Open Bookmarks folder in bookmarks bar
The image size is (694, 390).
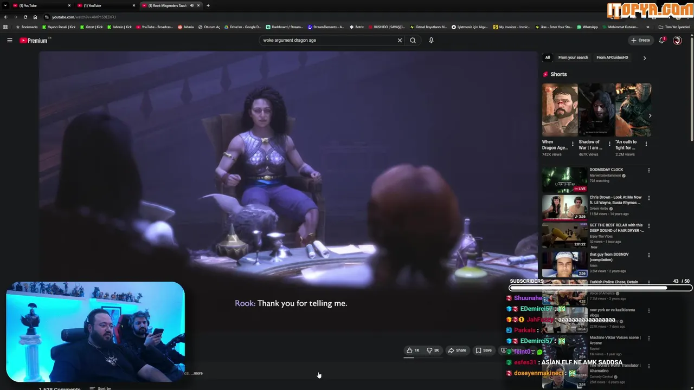pos(27,27)
